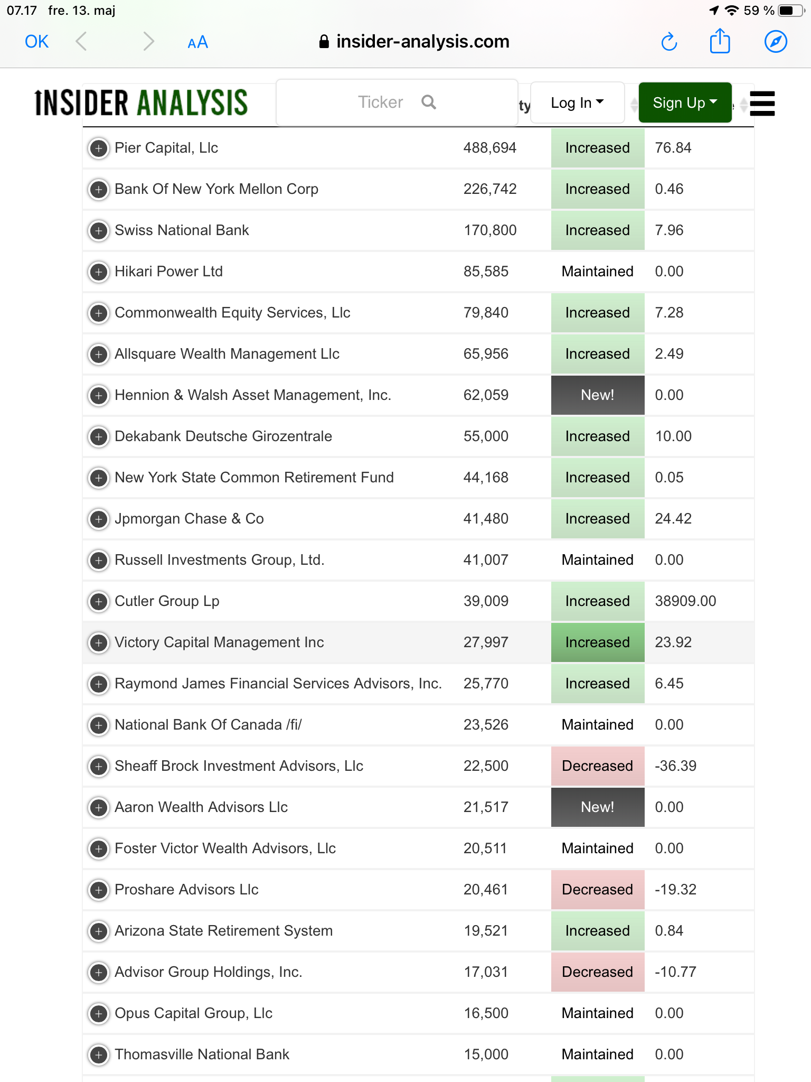Screen dimensions: 811x1082
Task: Go forward with the right chevron
Action: (148, 41)
